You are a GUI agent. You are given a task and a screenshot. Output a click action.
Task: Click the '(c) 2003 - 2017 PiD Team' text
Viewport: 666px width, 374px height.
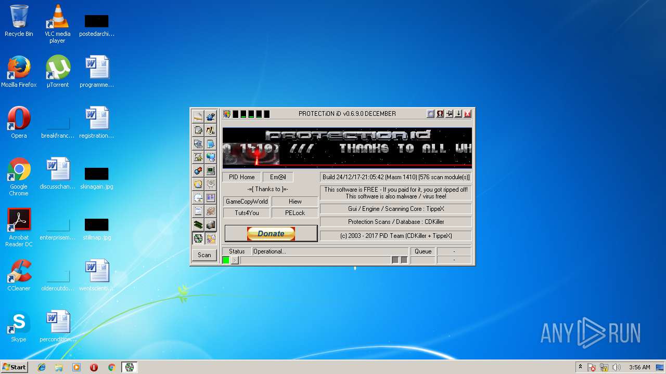[x=396, y=236]
